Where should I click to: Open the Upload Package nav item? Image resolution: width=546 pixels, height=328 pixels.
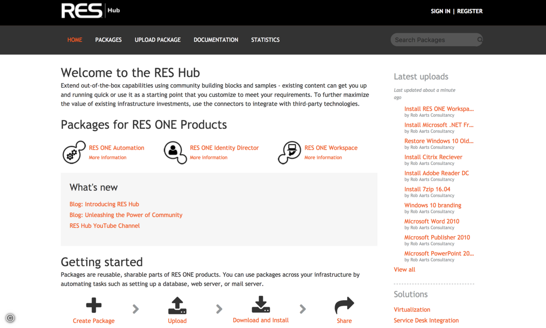coord(157,40)
